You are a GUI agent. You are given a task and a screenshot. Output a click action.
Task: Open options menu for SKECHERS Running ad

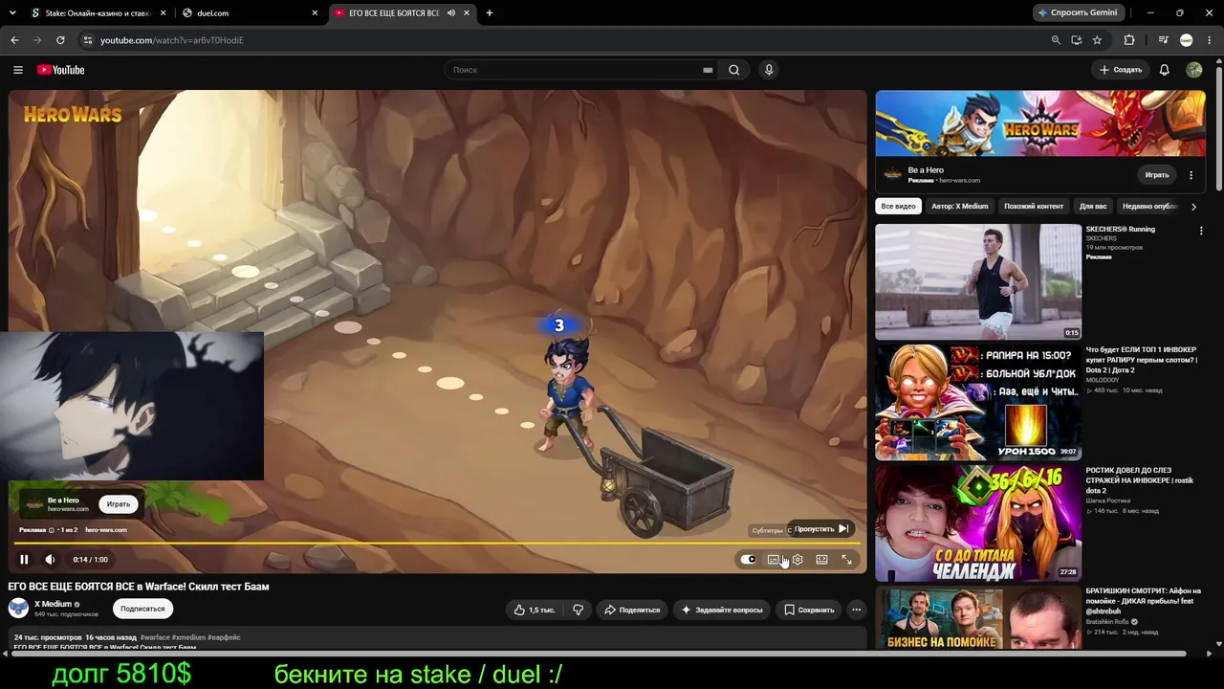[x=1201, y=231]
